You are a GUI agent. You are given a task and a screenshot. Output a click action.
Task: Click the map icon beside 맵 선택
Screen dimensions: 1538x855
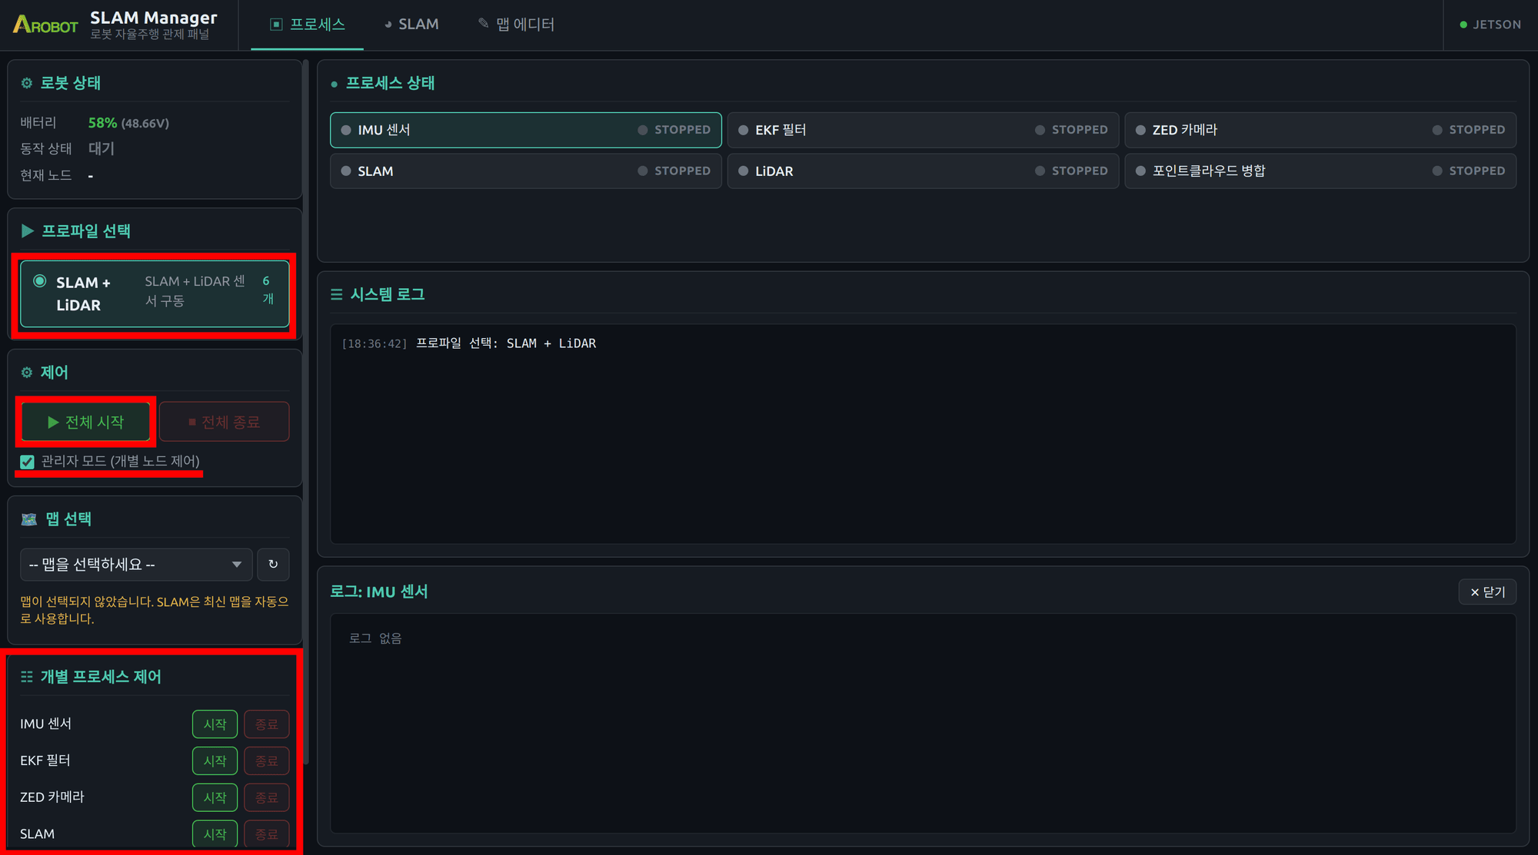point(29,519)
